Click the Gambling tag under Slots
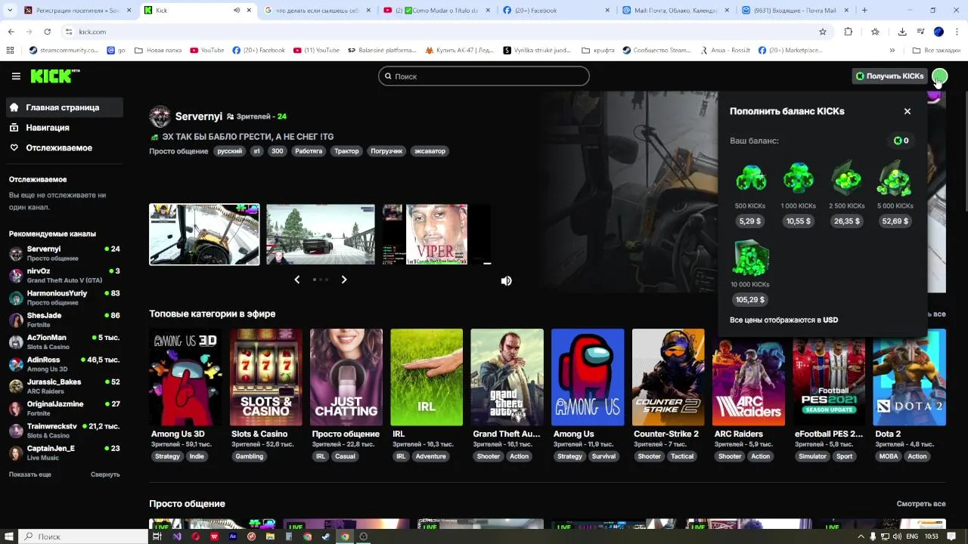This screenshot has width=968, height=544. 250,456
